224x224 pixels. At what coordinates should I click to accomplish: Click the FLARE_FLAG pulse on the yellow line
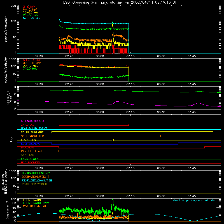point(113,139)
